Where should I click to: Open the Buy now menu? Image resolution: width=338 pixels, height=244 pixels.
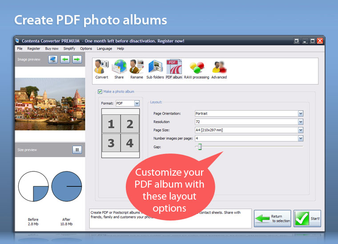click(52, 49)
